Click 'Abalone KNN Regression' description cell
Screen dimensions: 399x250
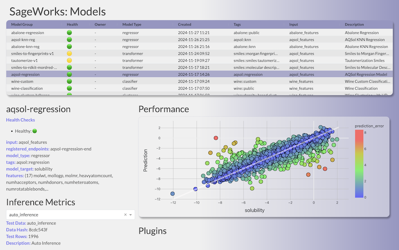click(367, 46)
